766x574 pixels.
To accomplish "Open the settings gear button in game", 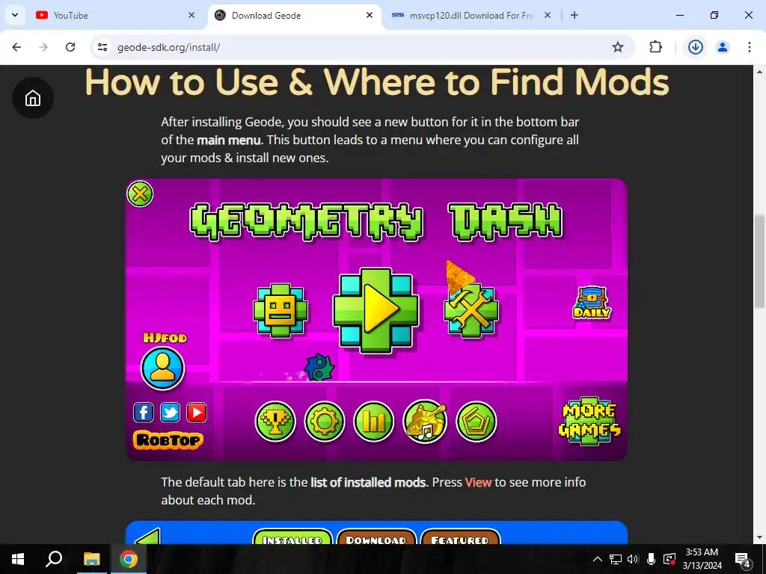I will point(325,422).
